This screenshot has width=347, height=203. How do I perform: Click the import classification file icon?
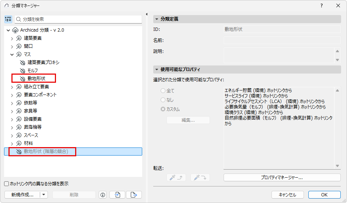(118, 195)
